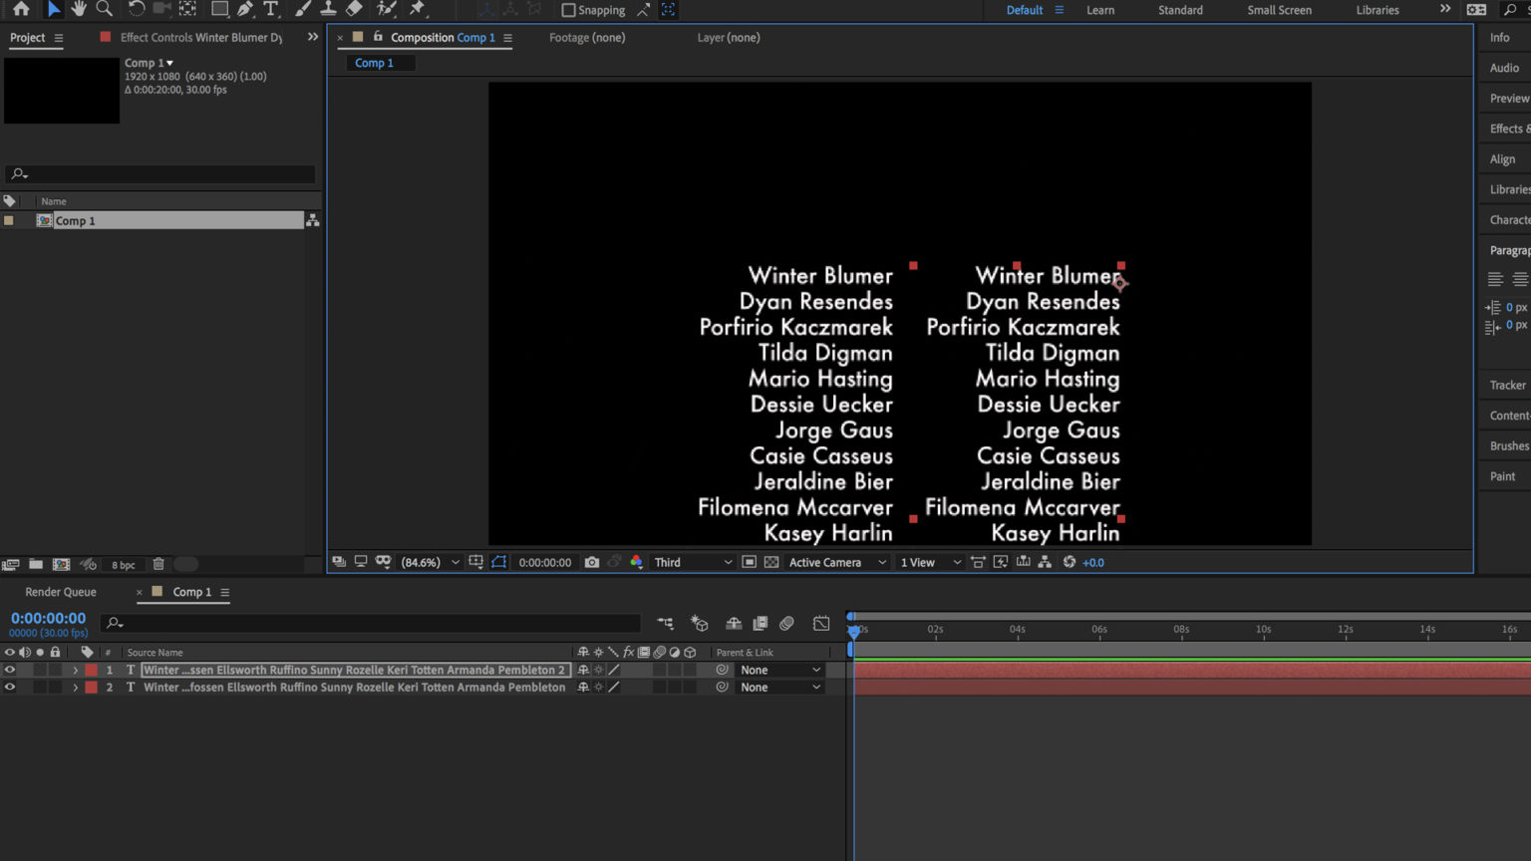Hide layer 2 with its eye toggle
This screenshot has width=1531, height=861.
tap(9, 687)
